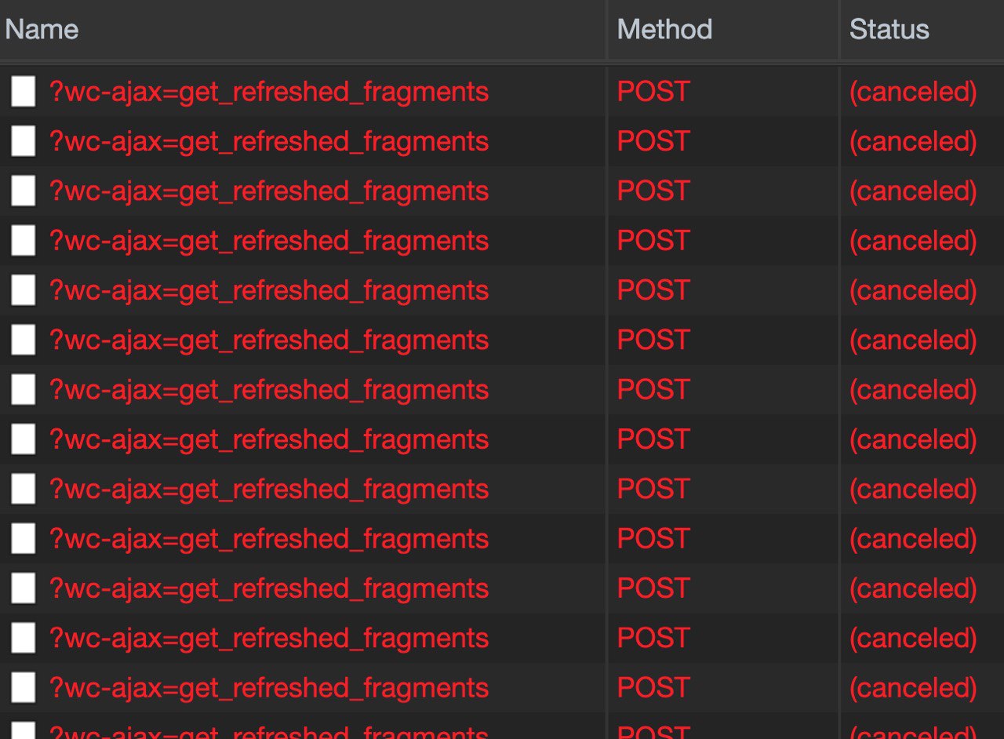Click the (canceled) status in the third row

coord(913,191)
